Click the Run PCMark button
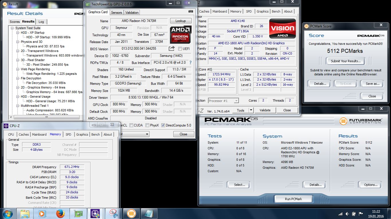Image resolution: width=391 pixels, height=219 pixels. pos(293,199)
